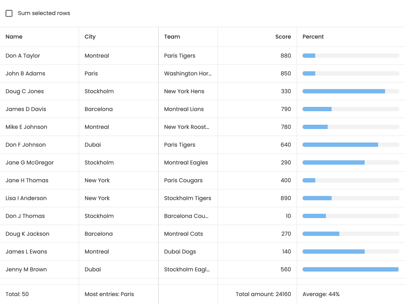The image size is (405, 304).
Task: Select Don J Thomas score cell
Action: 288,216
